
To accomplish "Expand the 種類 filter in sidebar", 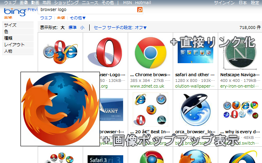I will (x=18, y=38).
